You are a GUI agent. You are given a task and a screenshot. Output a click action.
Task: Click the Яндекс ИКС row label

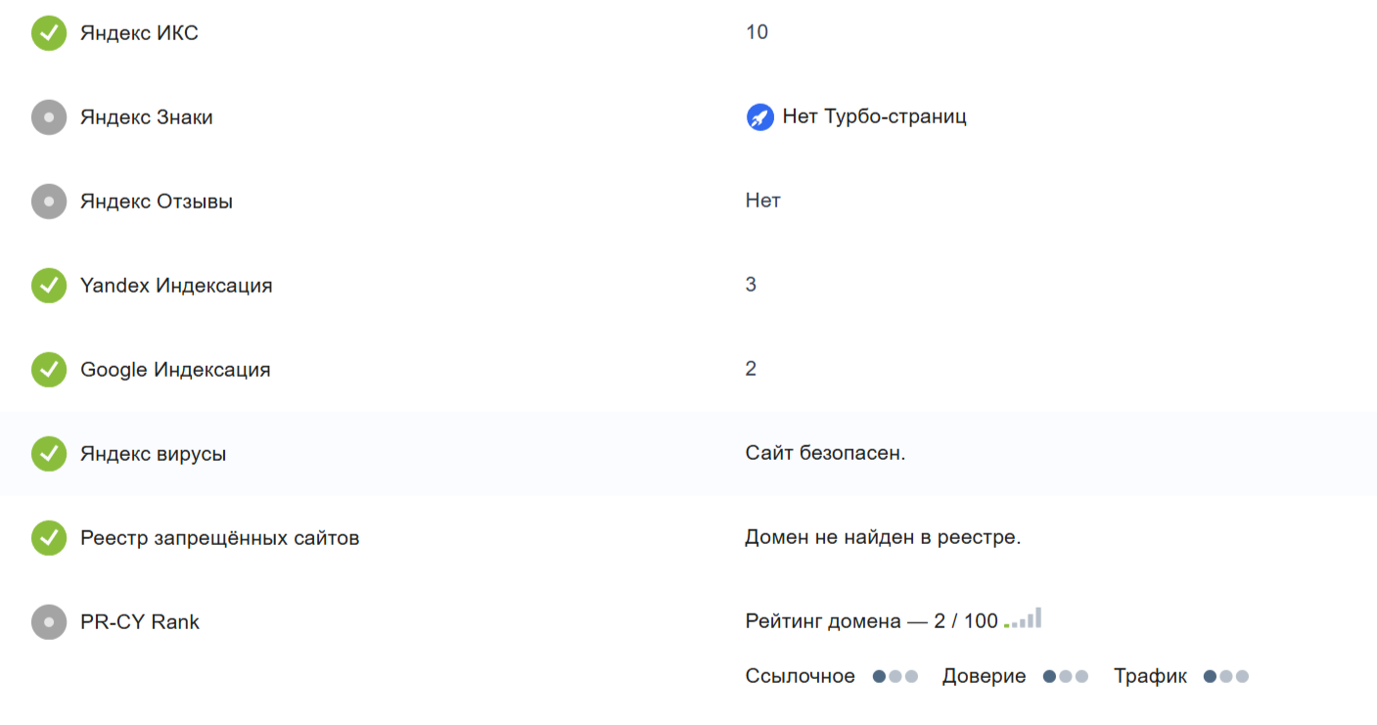coord(139,33)
